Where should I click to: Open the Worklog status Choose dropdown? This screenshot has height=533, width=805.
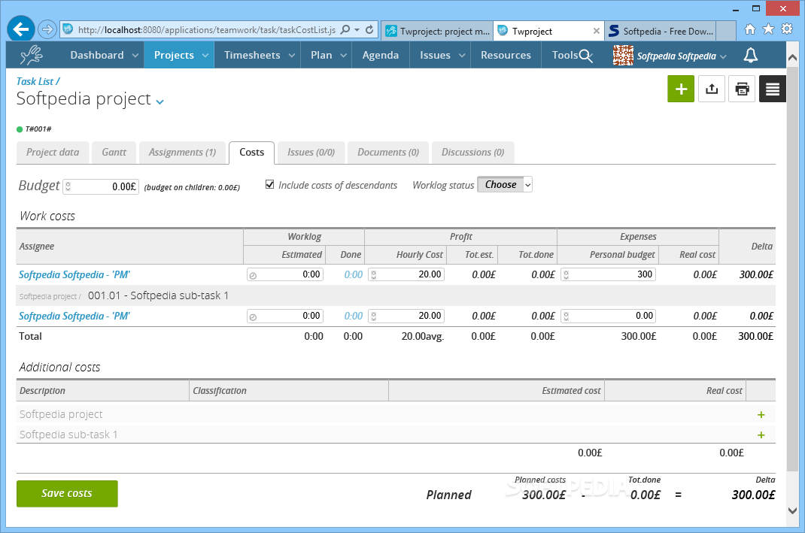pos(505,185)
